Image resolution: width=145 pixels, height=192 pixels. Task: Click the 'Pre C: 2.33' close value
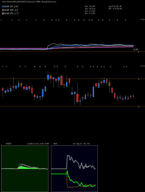pyautogui.click(x=90, y=13)
